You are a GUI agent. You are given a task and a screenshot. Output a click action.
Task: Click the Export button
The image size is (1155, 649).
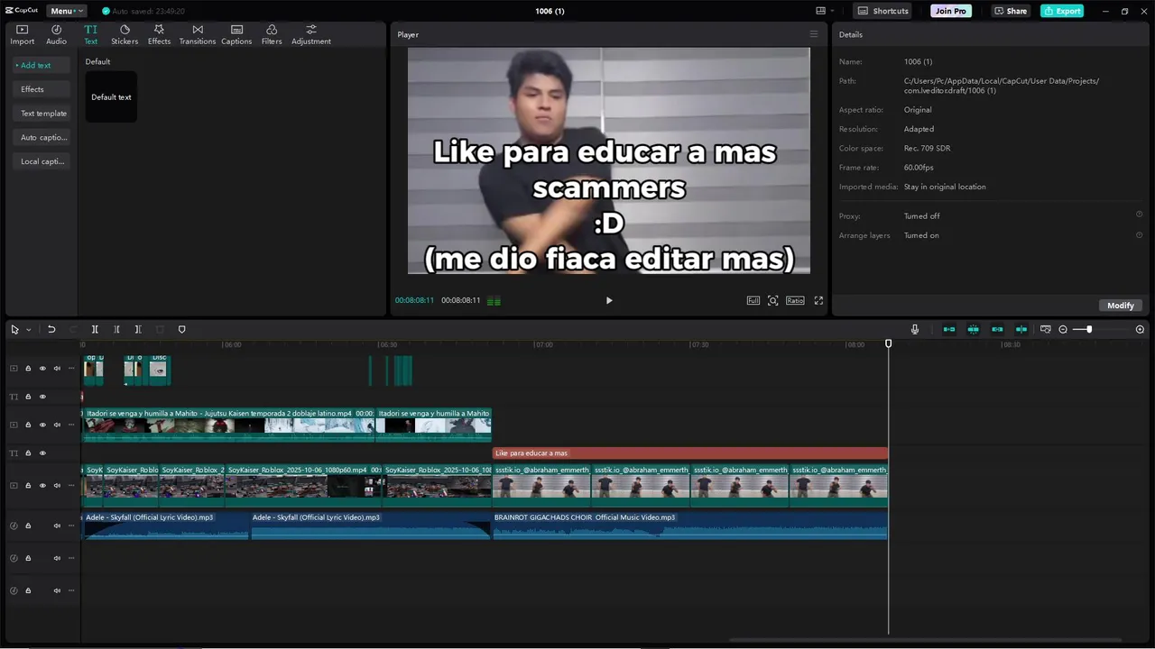pos(1062,11)
